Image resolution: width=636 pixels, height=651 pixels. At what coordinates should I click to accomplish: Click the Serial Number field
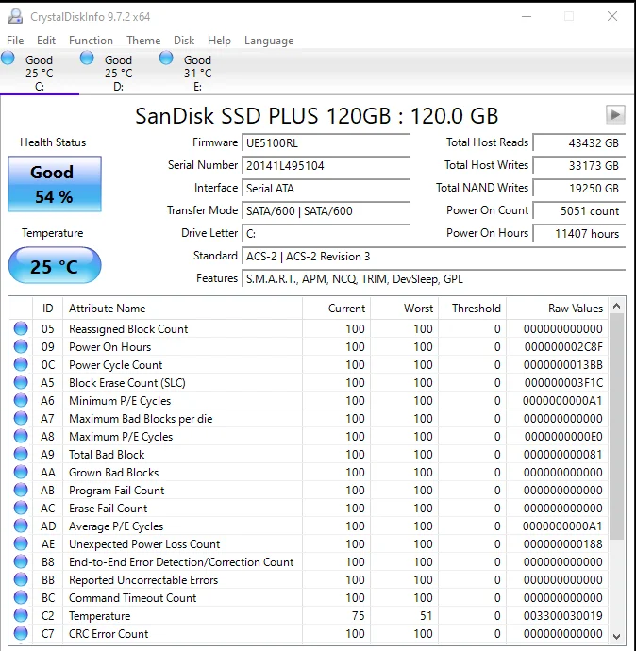pyautogui.click(x=326, y=165)
